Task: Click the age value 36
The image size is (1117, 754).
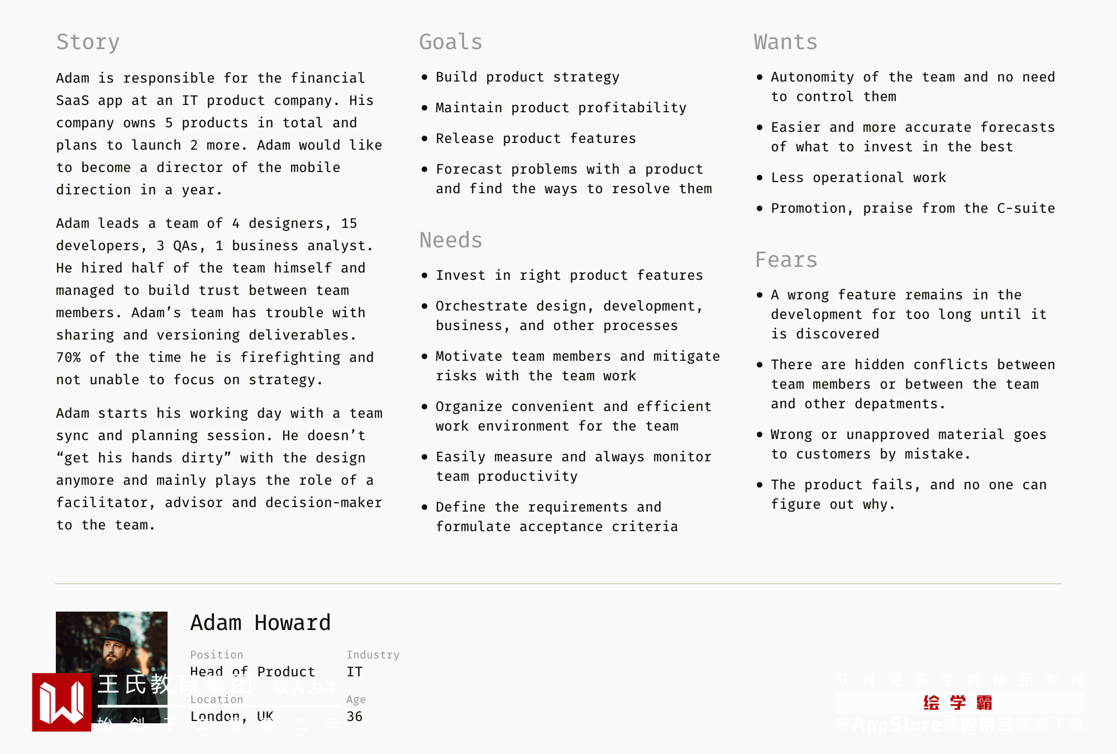Action: point(355,717)
